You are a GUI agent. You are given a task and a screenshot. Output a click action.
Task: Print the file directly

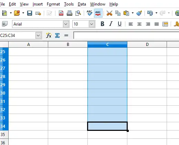70,13
